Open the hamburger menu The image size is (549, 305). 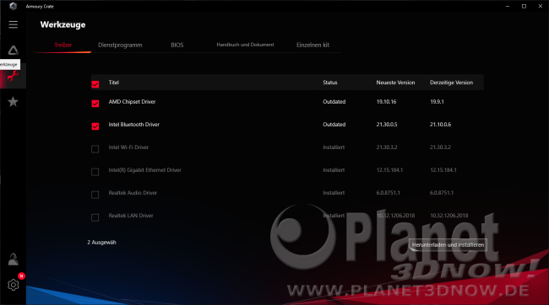pyautogui.click(x=14, y=24)
